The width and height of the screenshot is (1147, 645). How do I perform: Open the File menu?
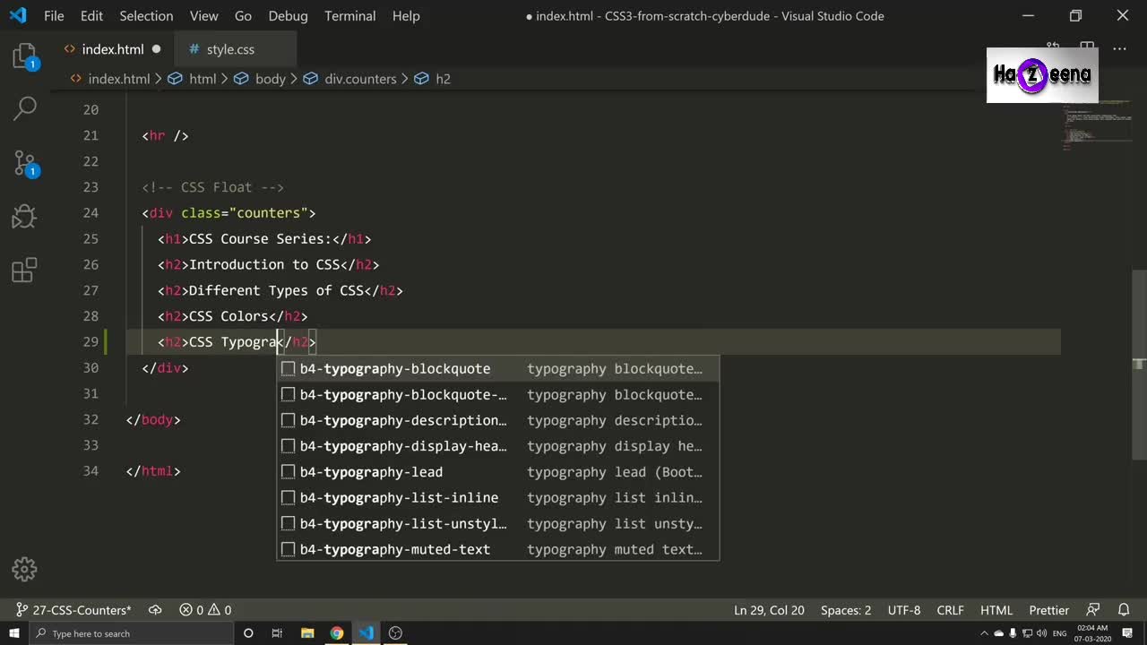[x=54, y=16]
